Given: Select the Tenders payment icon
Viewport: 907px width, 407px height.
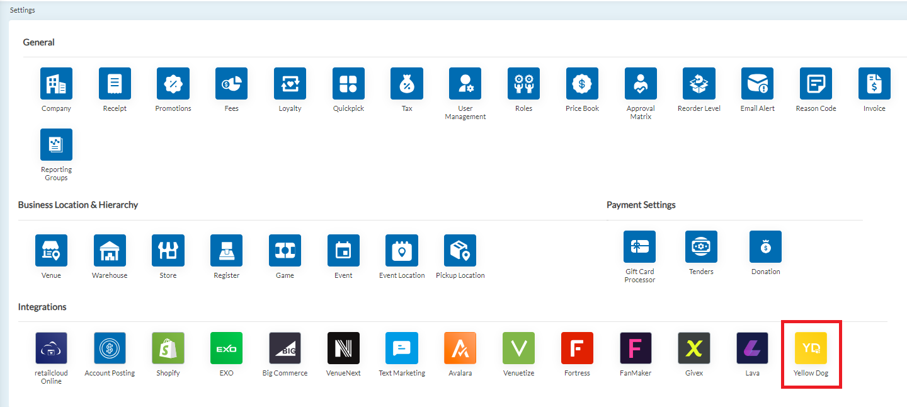Looking at the screenshot, I should coord(701,246).
